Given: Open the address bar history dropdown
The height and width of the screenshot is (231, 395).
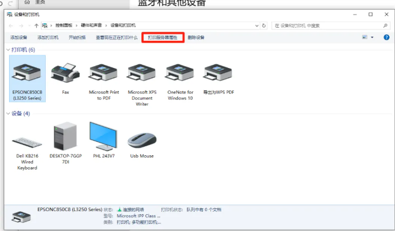Looking at the screenshot, I should click(x=257, y=25).
